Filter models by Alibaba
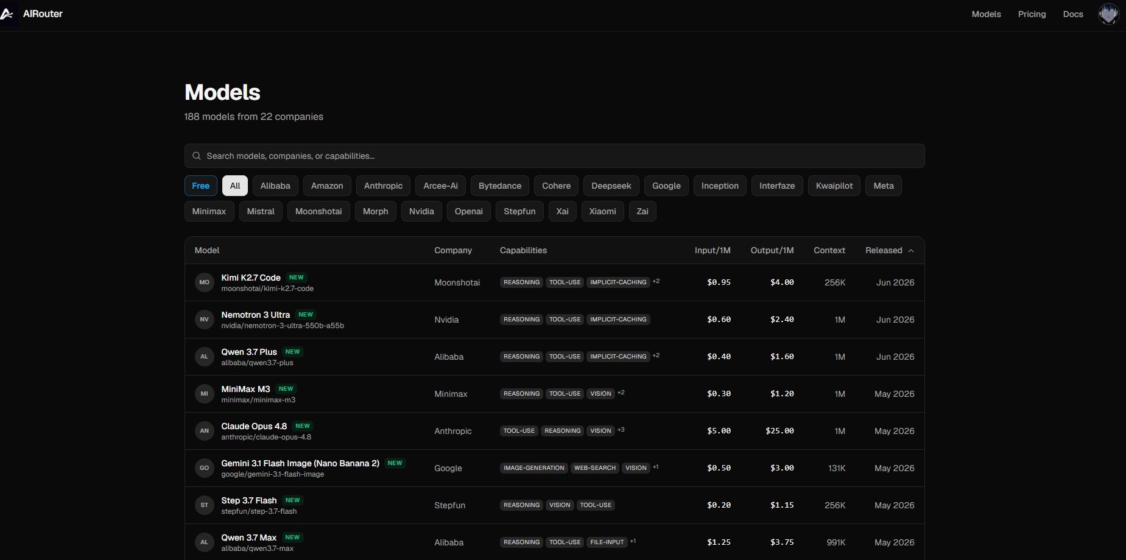This screenshot has height=560, width=1126. 275,186
